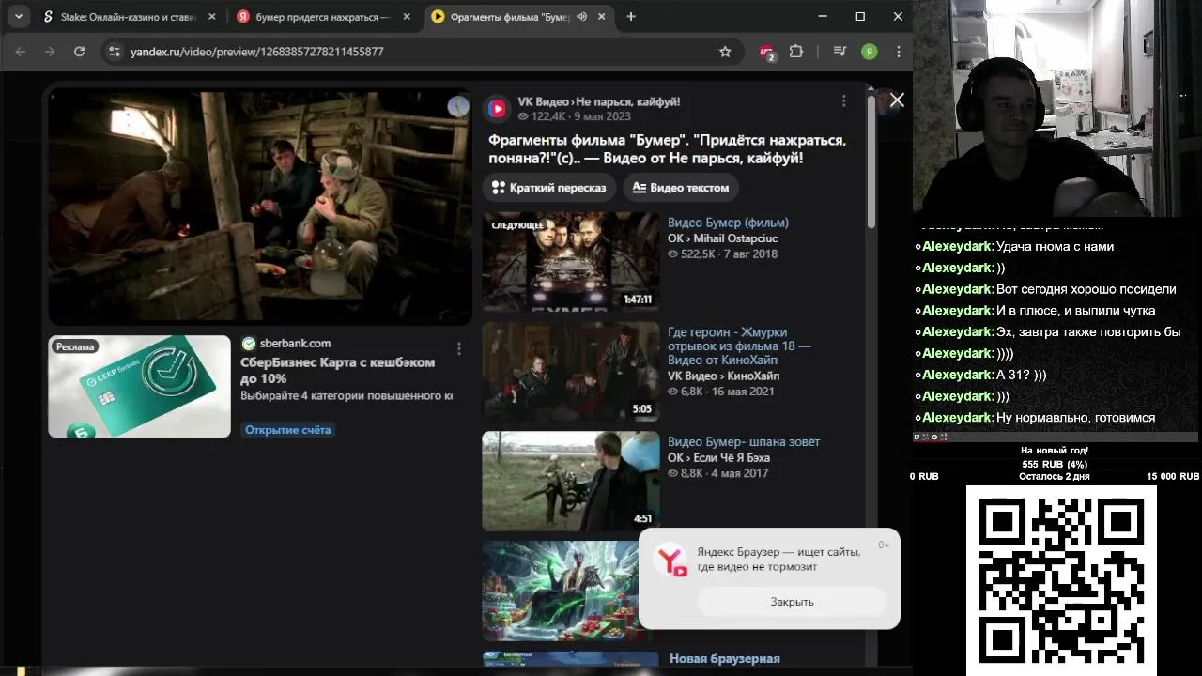Open the Sberbank ad options menu

coord(459,349)
